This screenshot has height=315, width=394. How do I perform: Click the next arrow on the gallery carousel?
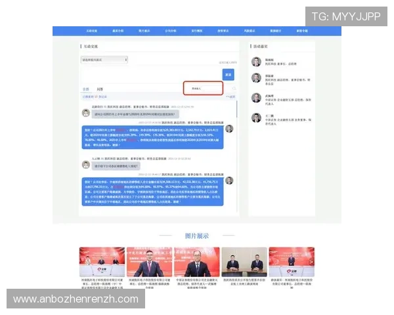[x=311, y=262]
